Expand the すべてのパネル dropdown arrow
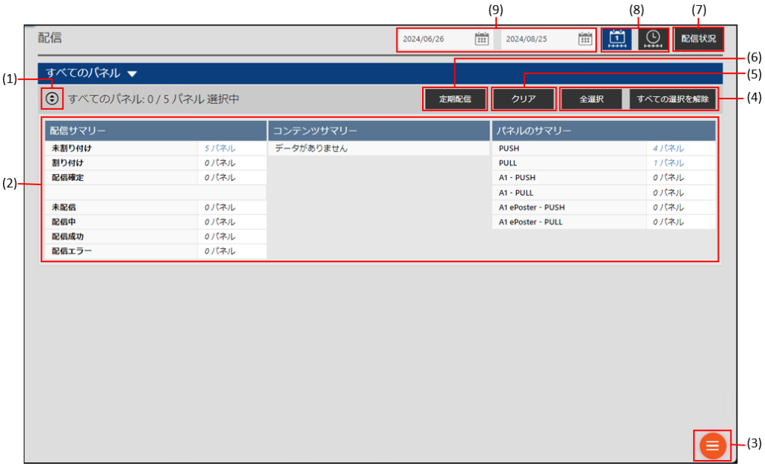765x466 pixels. click(x=132, y=74)
